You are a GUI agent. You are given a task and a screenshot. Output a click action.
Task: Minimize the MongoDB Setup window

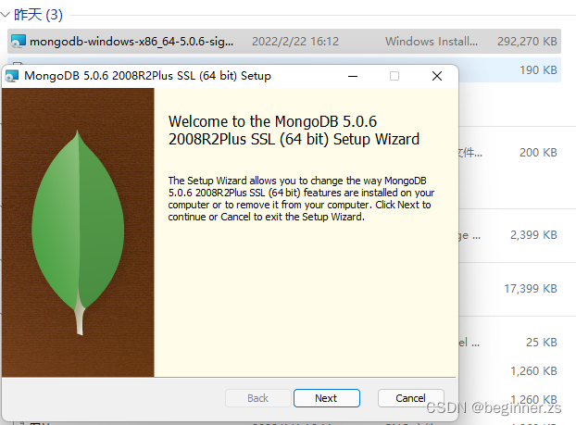pyautogui.click(x=353, y=76)
